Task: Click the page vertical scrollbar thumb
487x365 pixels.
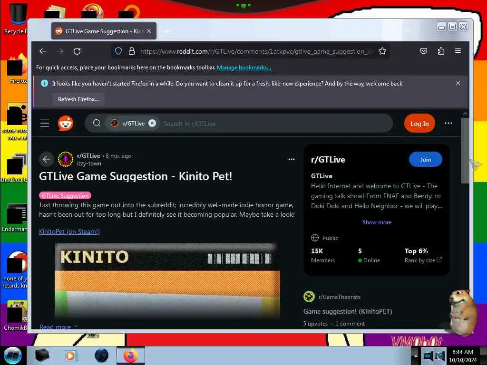Action: pyautogui.click(x=465, y=151)
